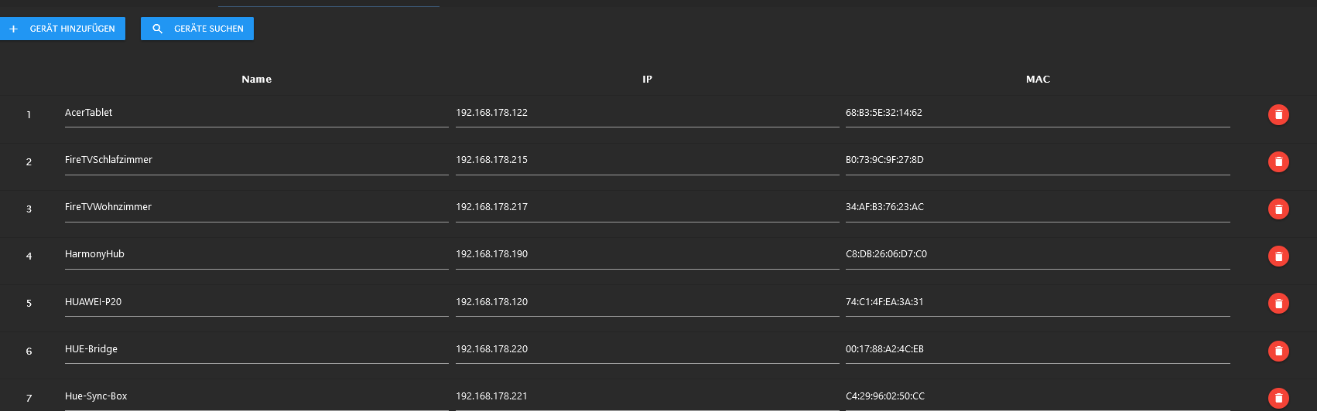This screenshot has width=1317, height=411.
Task: Click the Geräte Suchen button
Action: [197, 29]
